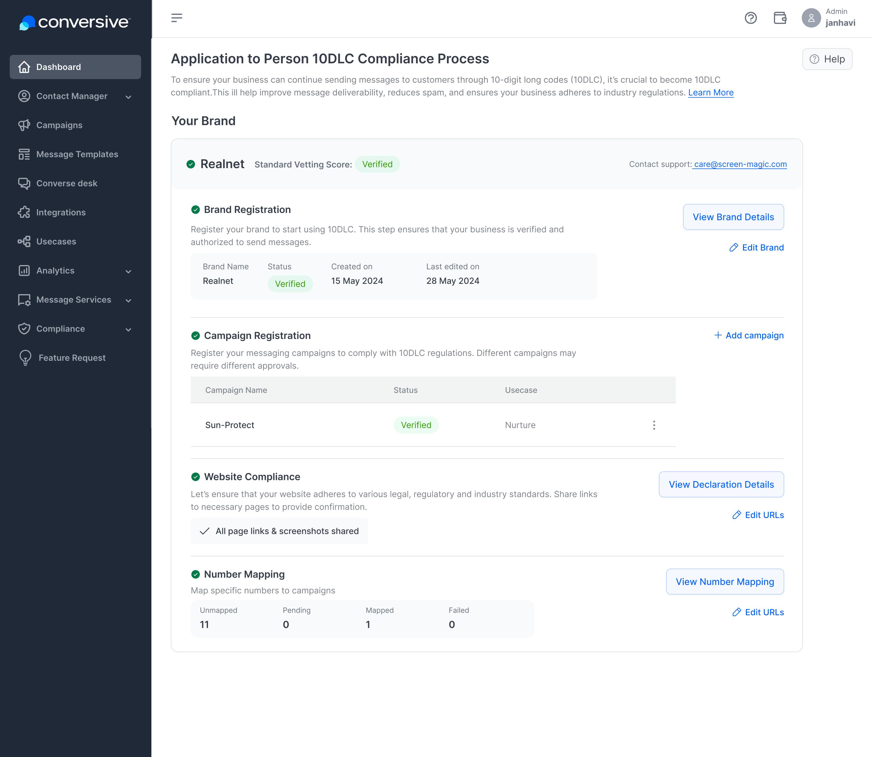Click care@screen-magic.com support email
This screenshot has height=757, width=872.
[740, 164]
